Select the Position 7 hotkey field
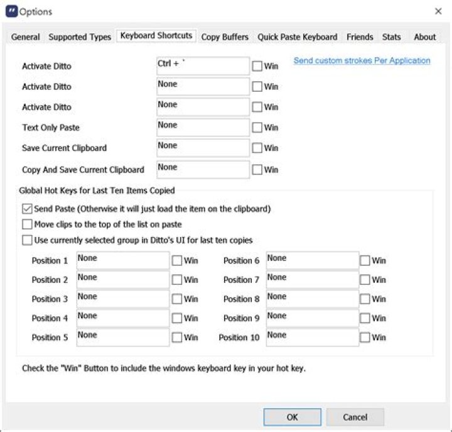This screenshot has height=432, width=452. 313,280
